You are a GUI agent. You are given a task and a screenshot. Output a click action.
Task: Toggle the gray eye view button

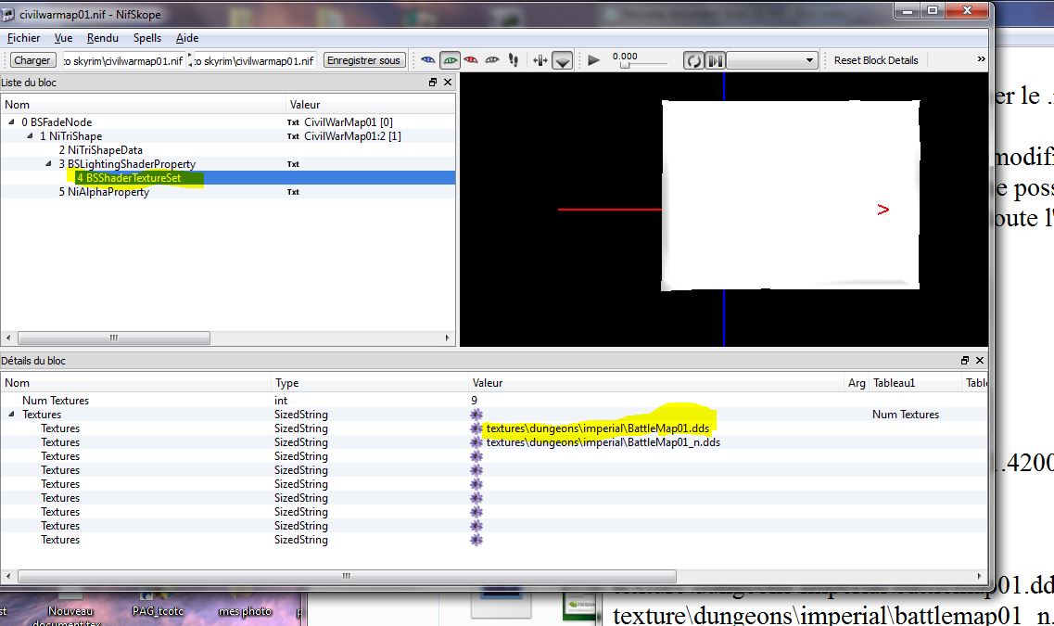click(x=492, y=60)
